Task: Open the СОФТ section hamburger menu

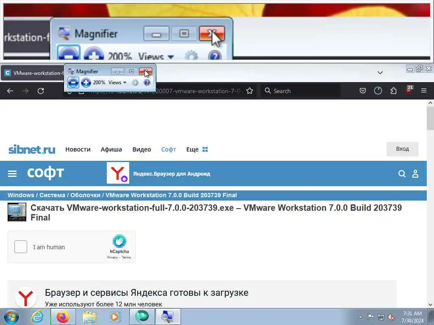Action: point(12,174)
